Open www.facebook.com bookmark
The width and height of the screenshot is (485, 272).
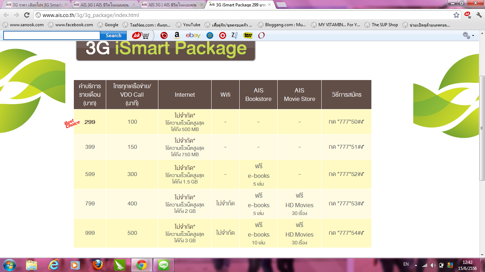coord(71,25)
